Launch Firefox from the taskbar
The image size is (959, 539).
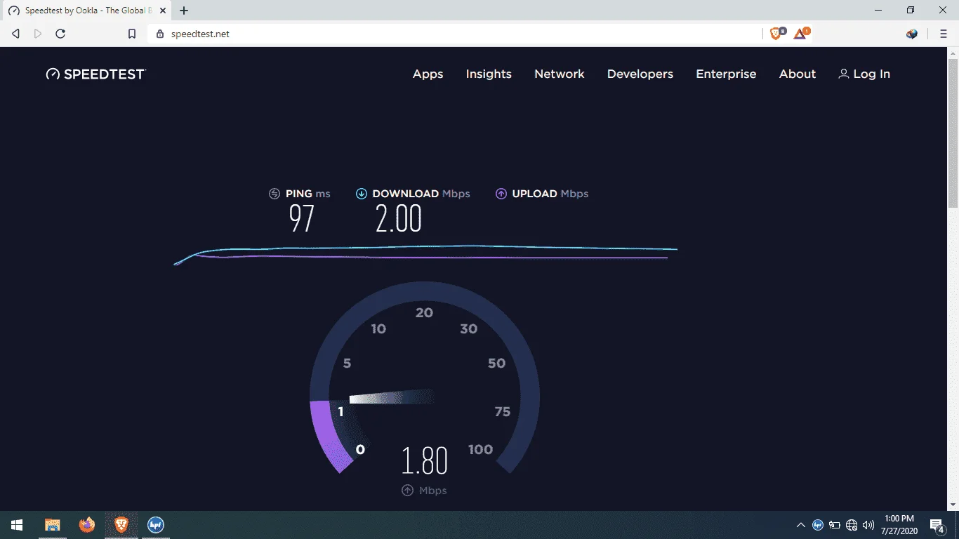coord(87,525)
